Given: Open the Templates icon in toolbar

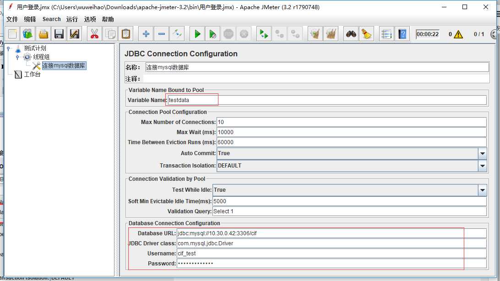Looking at the screenshot, I should click(x=28, y=34).
